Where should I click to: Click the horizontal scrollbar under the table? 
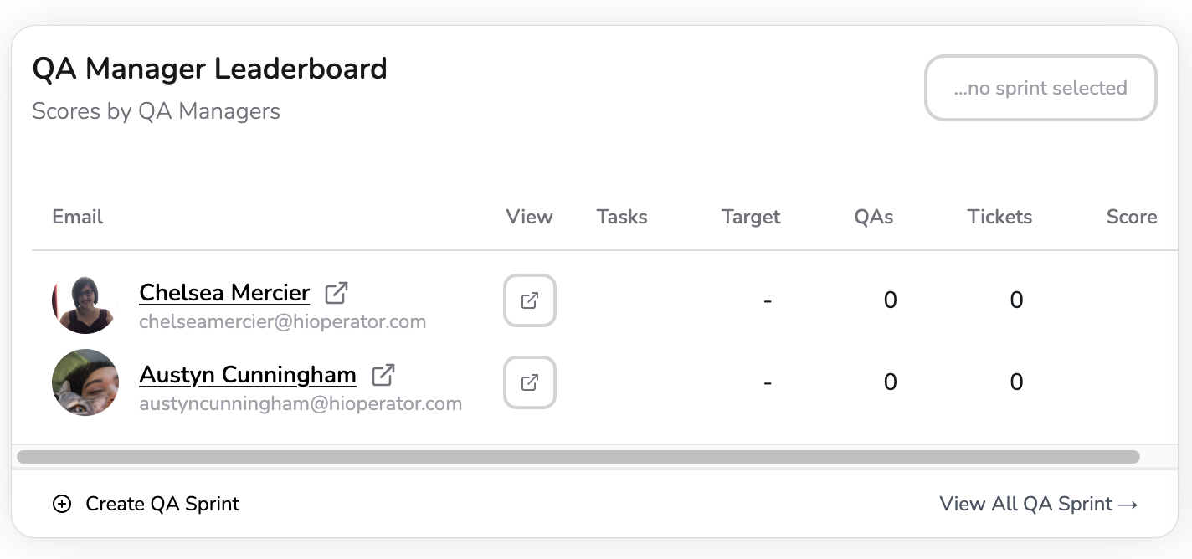[x=578, y=457]
